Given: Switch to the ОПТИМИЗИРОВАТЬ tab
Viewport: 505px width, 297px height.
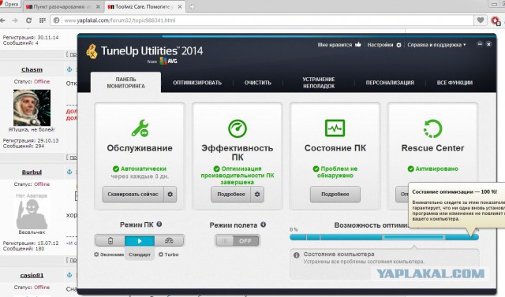Looking at the screenshot, I should pos(197,83).
